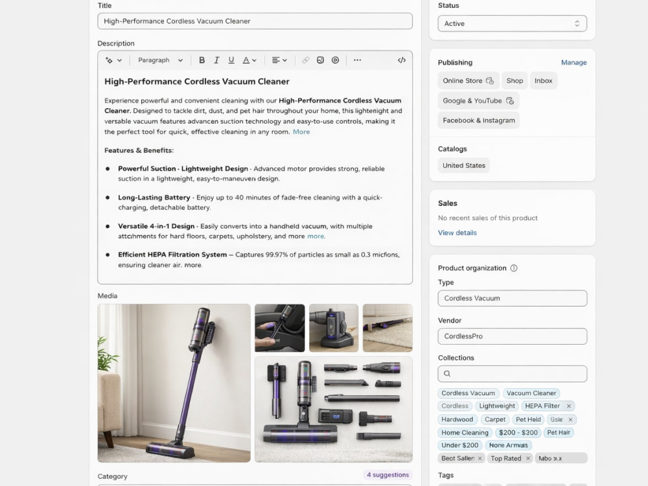The image size is (648, 486).
Task: Click more link in Versatile 4-in-1 bullet
Action: pos(316,237)
